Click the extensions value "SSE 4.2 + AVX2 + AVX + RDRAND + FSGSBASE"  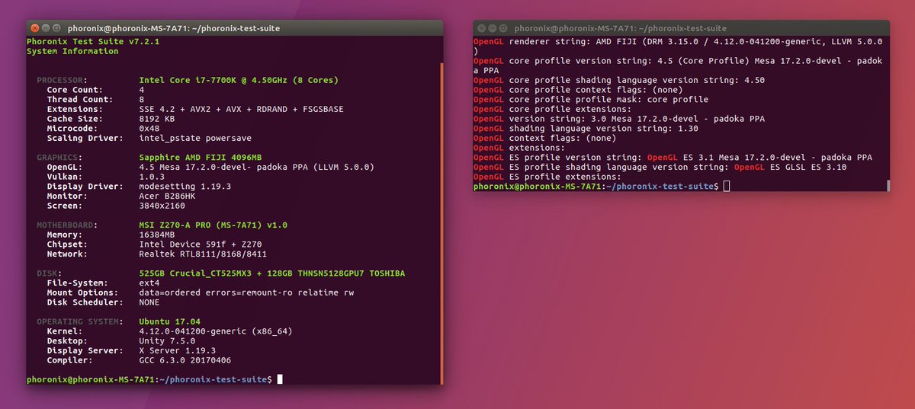[x=241, y=109]
